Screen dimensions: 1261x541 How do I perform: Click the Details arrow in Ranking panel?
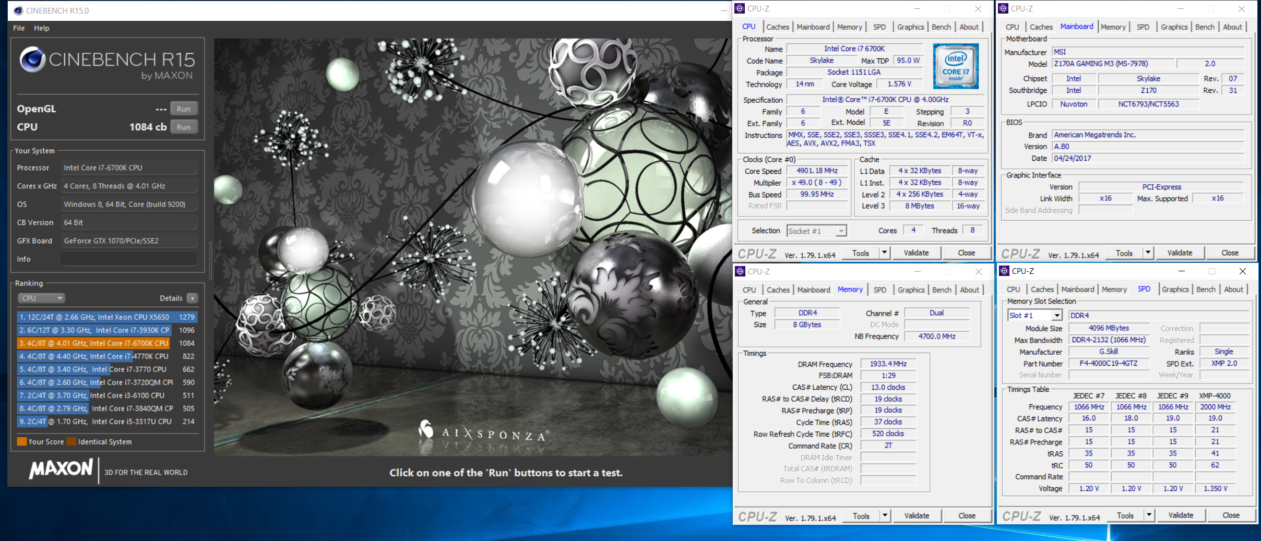(x=193, y=298)
